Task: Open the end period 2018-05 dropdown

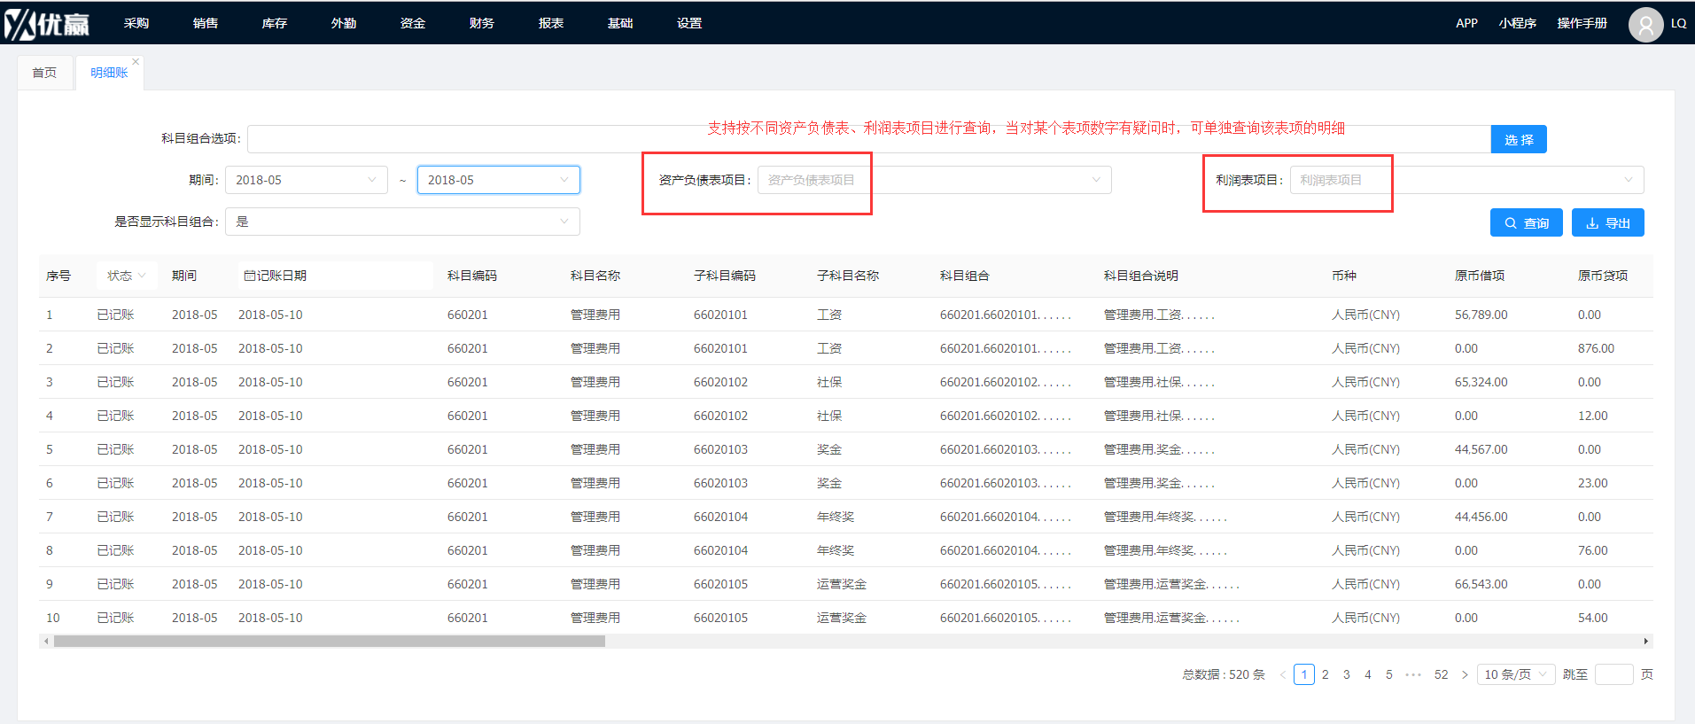Action: 499,180
